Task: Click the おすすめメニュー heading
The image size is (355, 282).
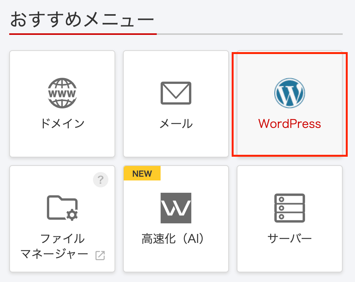Action: 82,20
